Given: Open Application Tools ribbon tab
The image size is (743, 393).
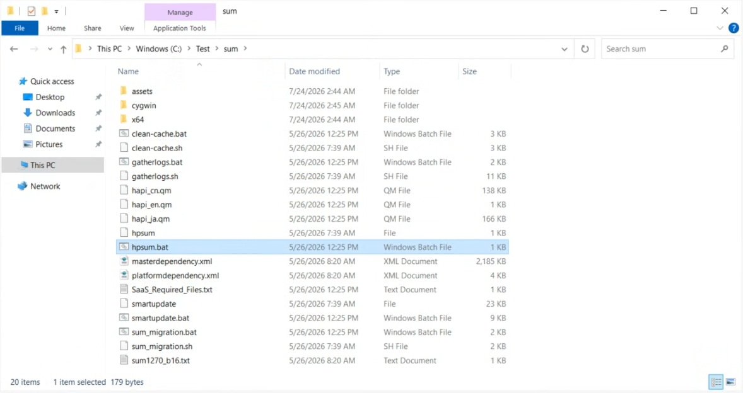Looking at the screenshot, I should point(180,28).
